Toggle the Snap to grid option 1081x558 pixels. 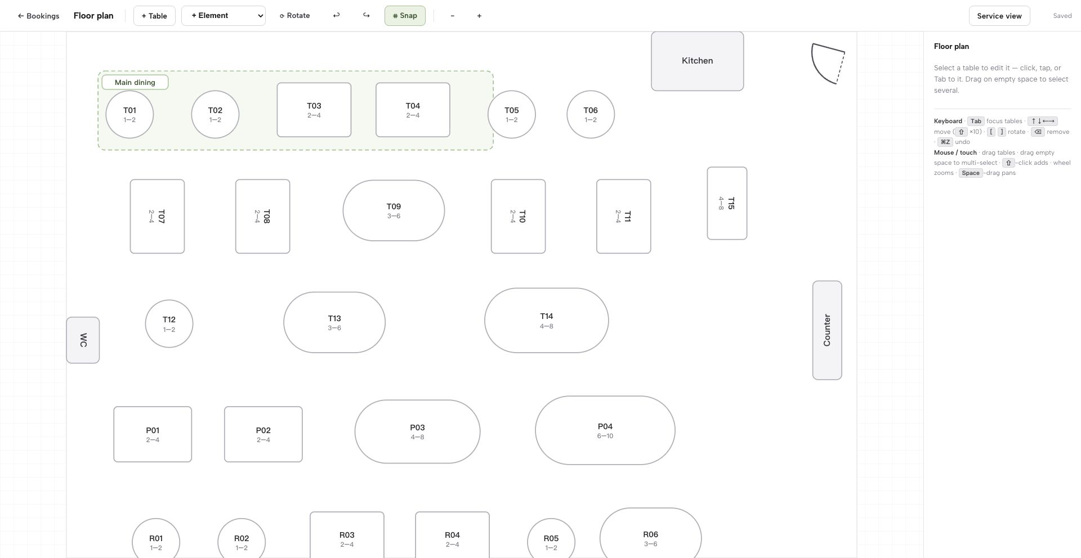coord(405,16)
